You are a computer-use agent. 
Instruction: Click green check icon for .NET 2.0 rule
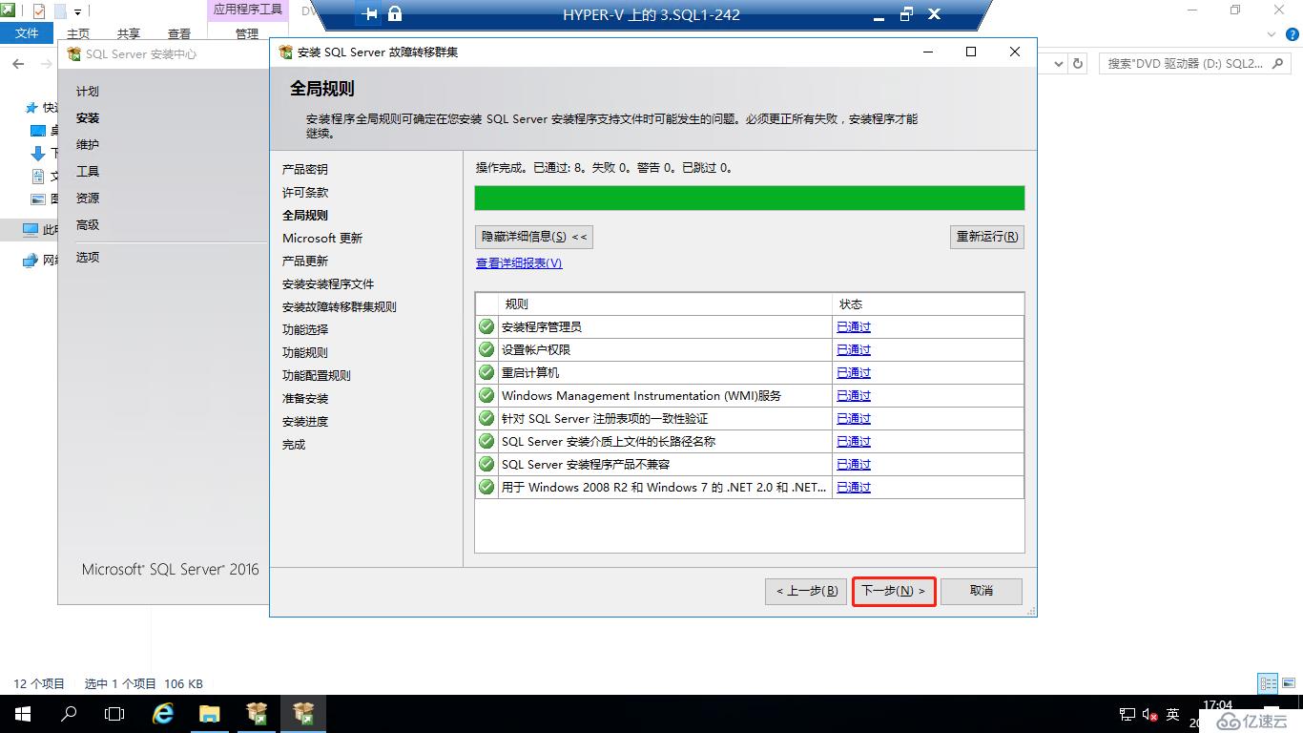486,487
